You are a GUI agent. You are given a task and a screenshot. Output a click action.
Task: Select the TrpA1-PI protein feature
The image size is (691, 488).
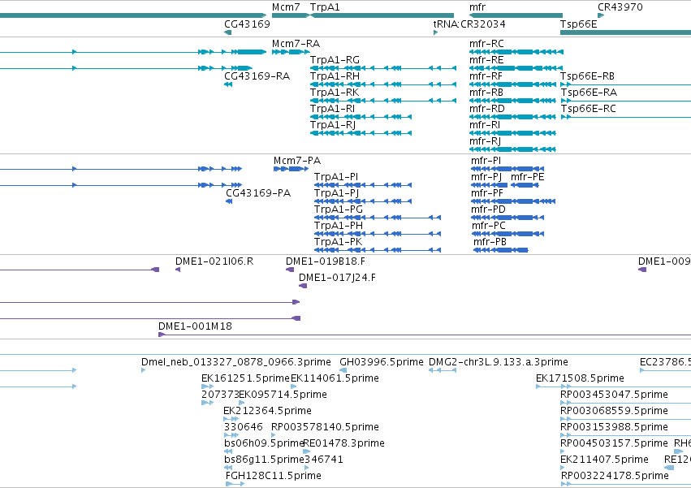pyautogui.click(x=363, y=185)
